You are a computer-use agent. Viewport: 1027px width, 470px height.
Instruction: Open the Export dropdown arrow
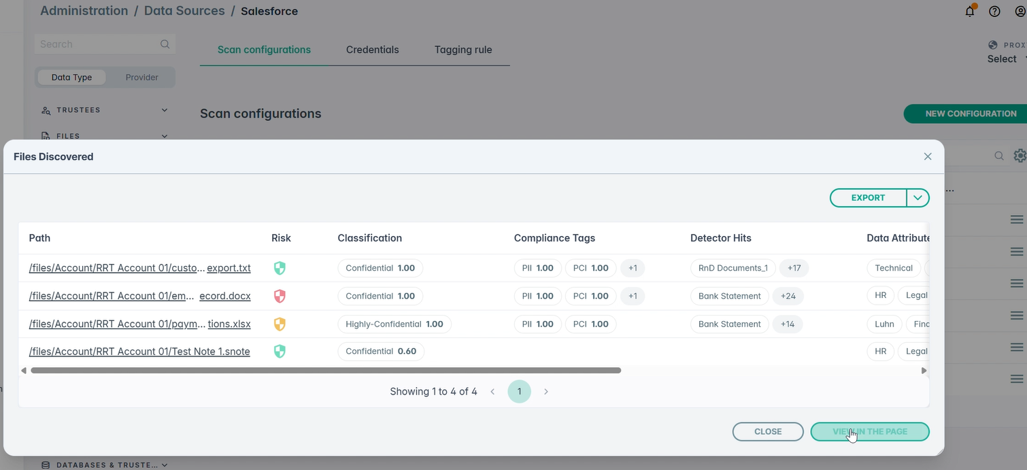(x=918, y=198)
